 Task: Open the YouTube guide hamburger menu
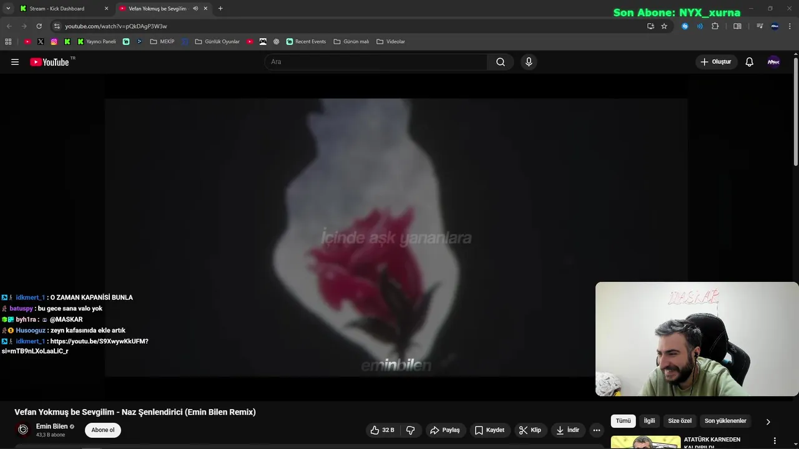click(x=15, y=62)
